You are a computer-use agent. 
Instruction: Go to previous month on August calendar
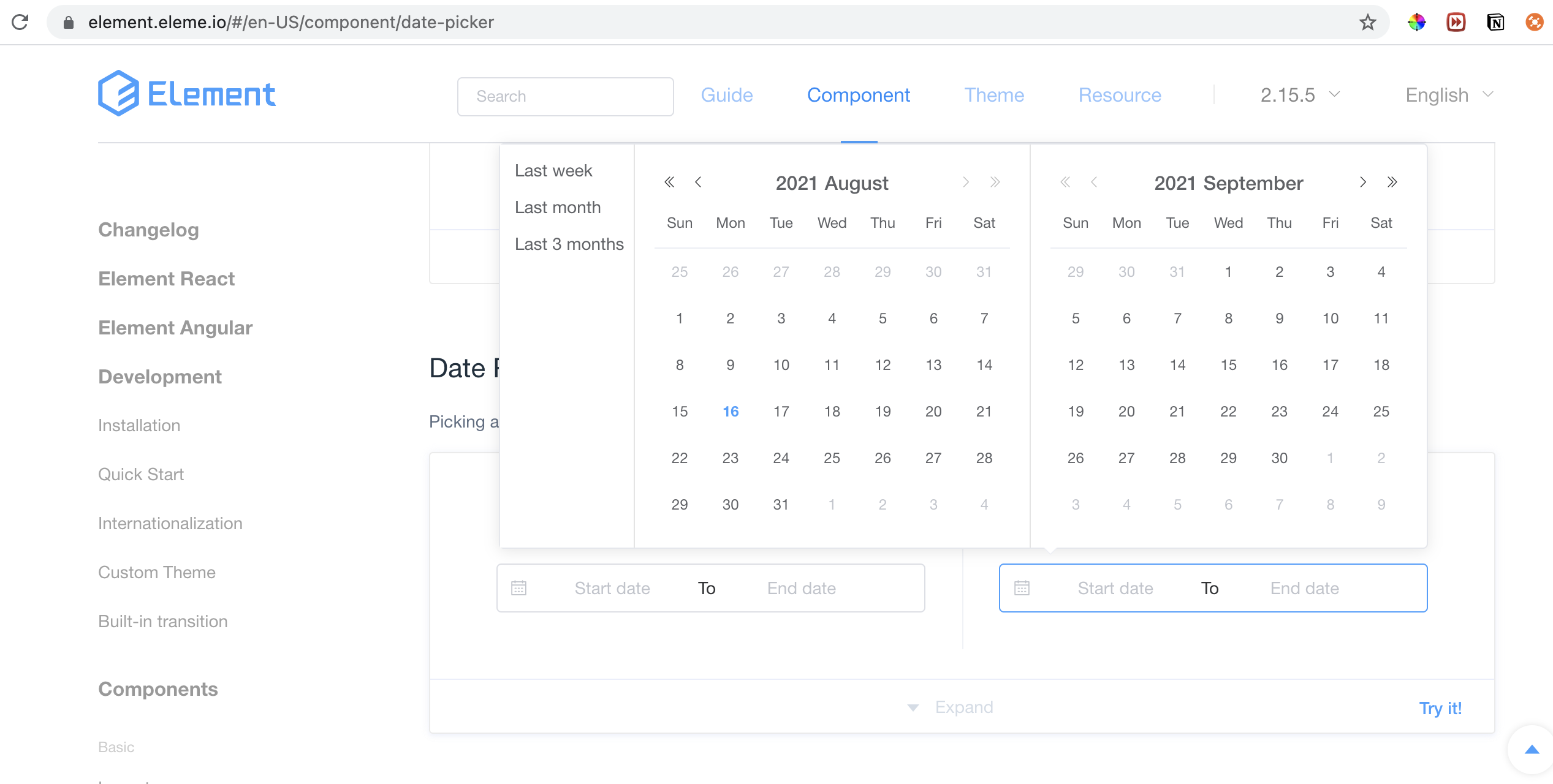(698, 182)
